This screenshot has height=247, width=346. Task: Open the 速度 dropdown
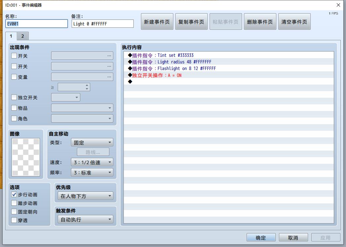coord(92,162)
